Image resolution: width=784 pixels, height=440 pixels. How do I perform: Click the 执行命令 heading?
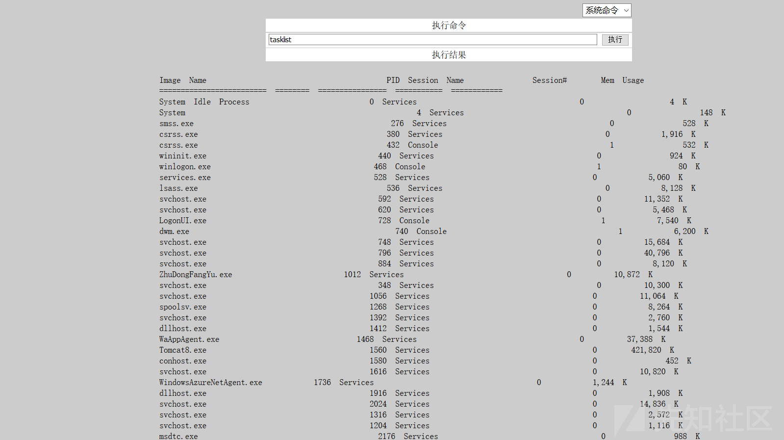pos(449,26)
